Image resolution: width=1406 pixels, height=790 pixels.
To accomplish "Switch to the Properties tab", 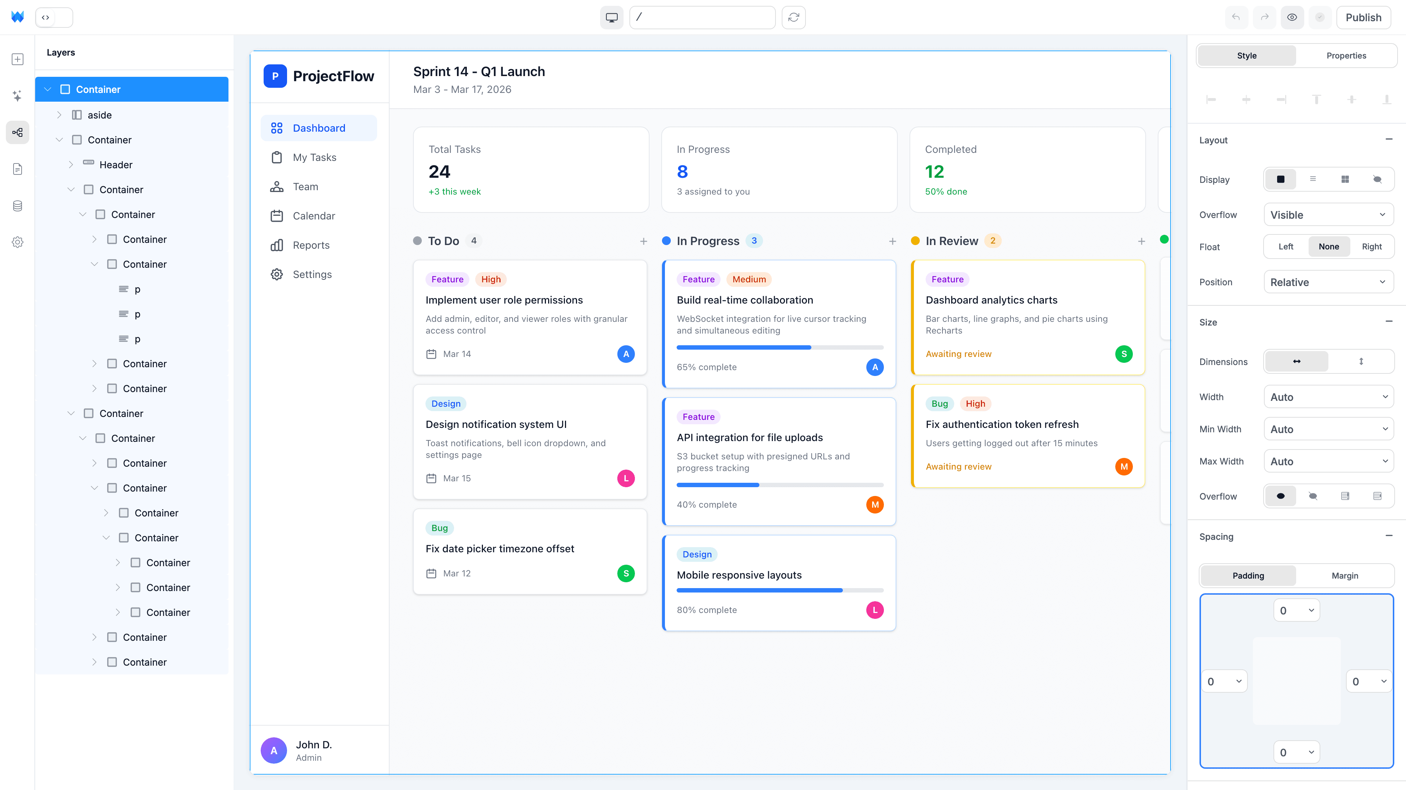I will coord(1346,55).
